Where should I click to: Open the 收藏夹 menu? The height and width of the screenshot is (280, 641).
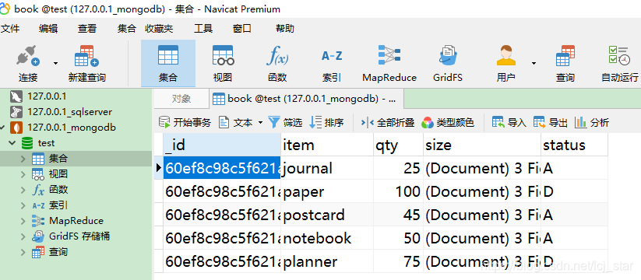tap(159, 29)
